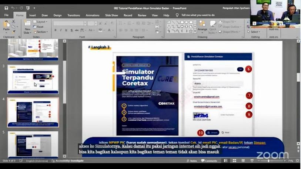Screen dimensions: 301x169
Task: Expand the Layout dropdown
Action: 41,22
